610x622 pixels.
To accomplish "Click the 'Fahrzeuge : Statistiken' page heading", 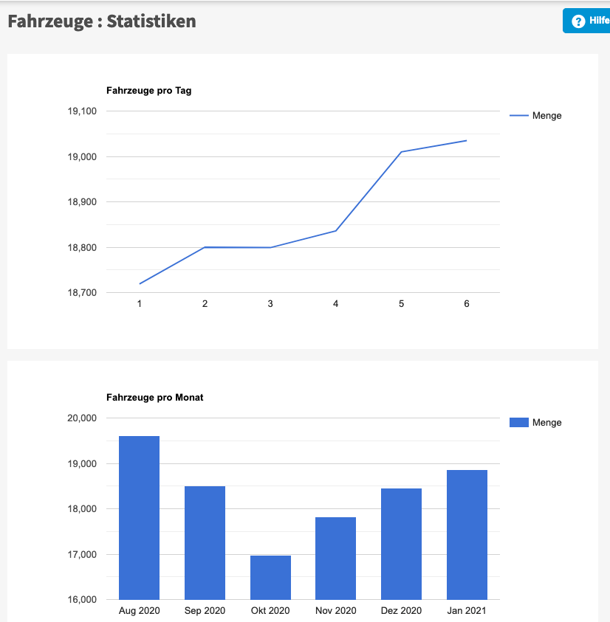I will point(102,21).
